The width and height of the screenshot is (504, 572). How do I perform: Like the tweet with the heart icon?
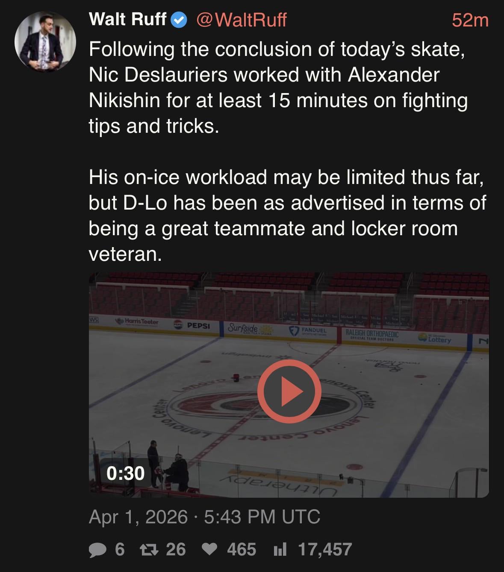click(209, 550)
